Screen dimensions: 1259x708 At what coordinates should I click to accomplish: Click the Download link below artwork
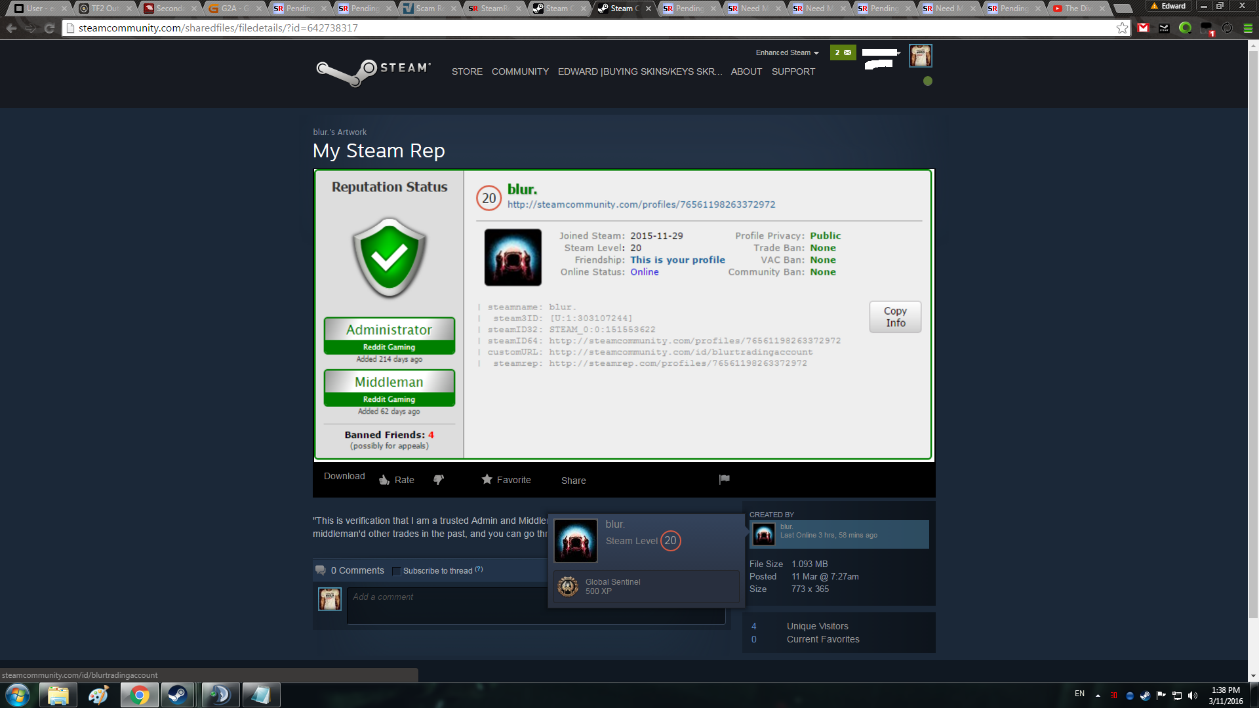tap(344, 476)
